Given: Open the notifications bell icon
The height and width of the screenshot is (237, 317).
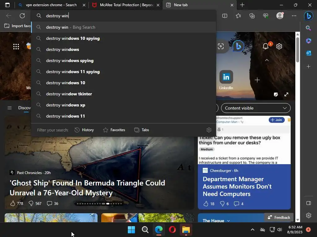Looking at the screenshot, I should click(x=265, y=46).
